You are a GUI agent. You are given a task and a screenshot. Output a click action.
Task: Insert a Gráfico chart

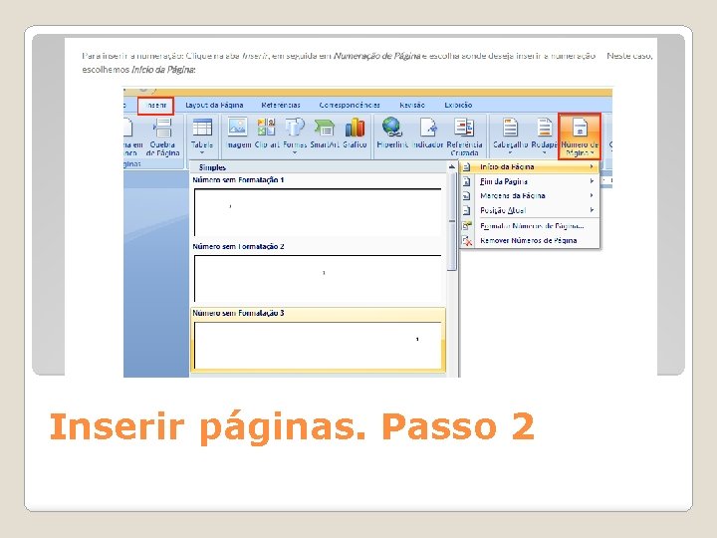(355, 134)
